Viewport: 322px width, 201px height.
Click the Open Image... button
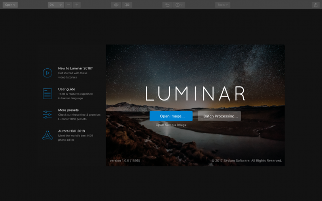point(171,116)
